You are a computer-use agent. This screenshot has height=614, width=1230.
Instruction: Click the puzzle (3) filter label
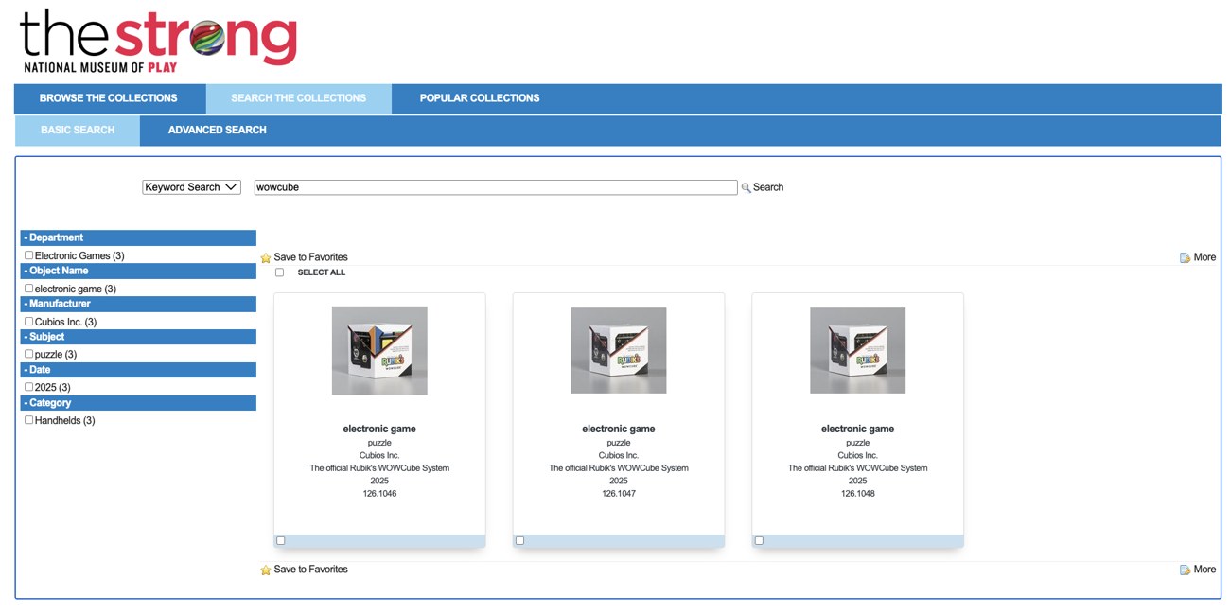click(56, 355)
